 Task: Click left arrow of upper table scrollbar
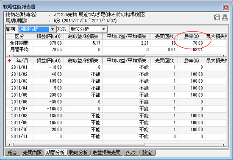(x=9, y=55)
